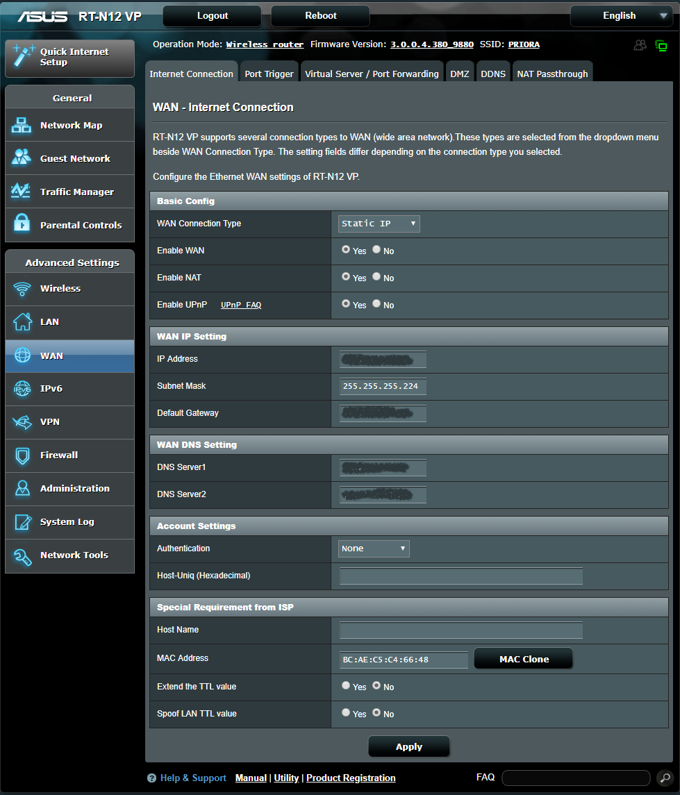This screenshot has width=680, height=795.
Task: Select Yes for Enable WAN
Action: coord(346,249)
